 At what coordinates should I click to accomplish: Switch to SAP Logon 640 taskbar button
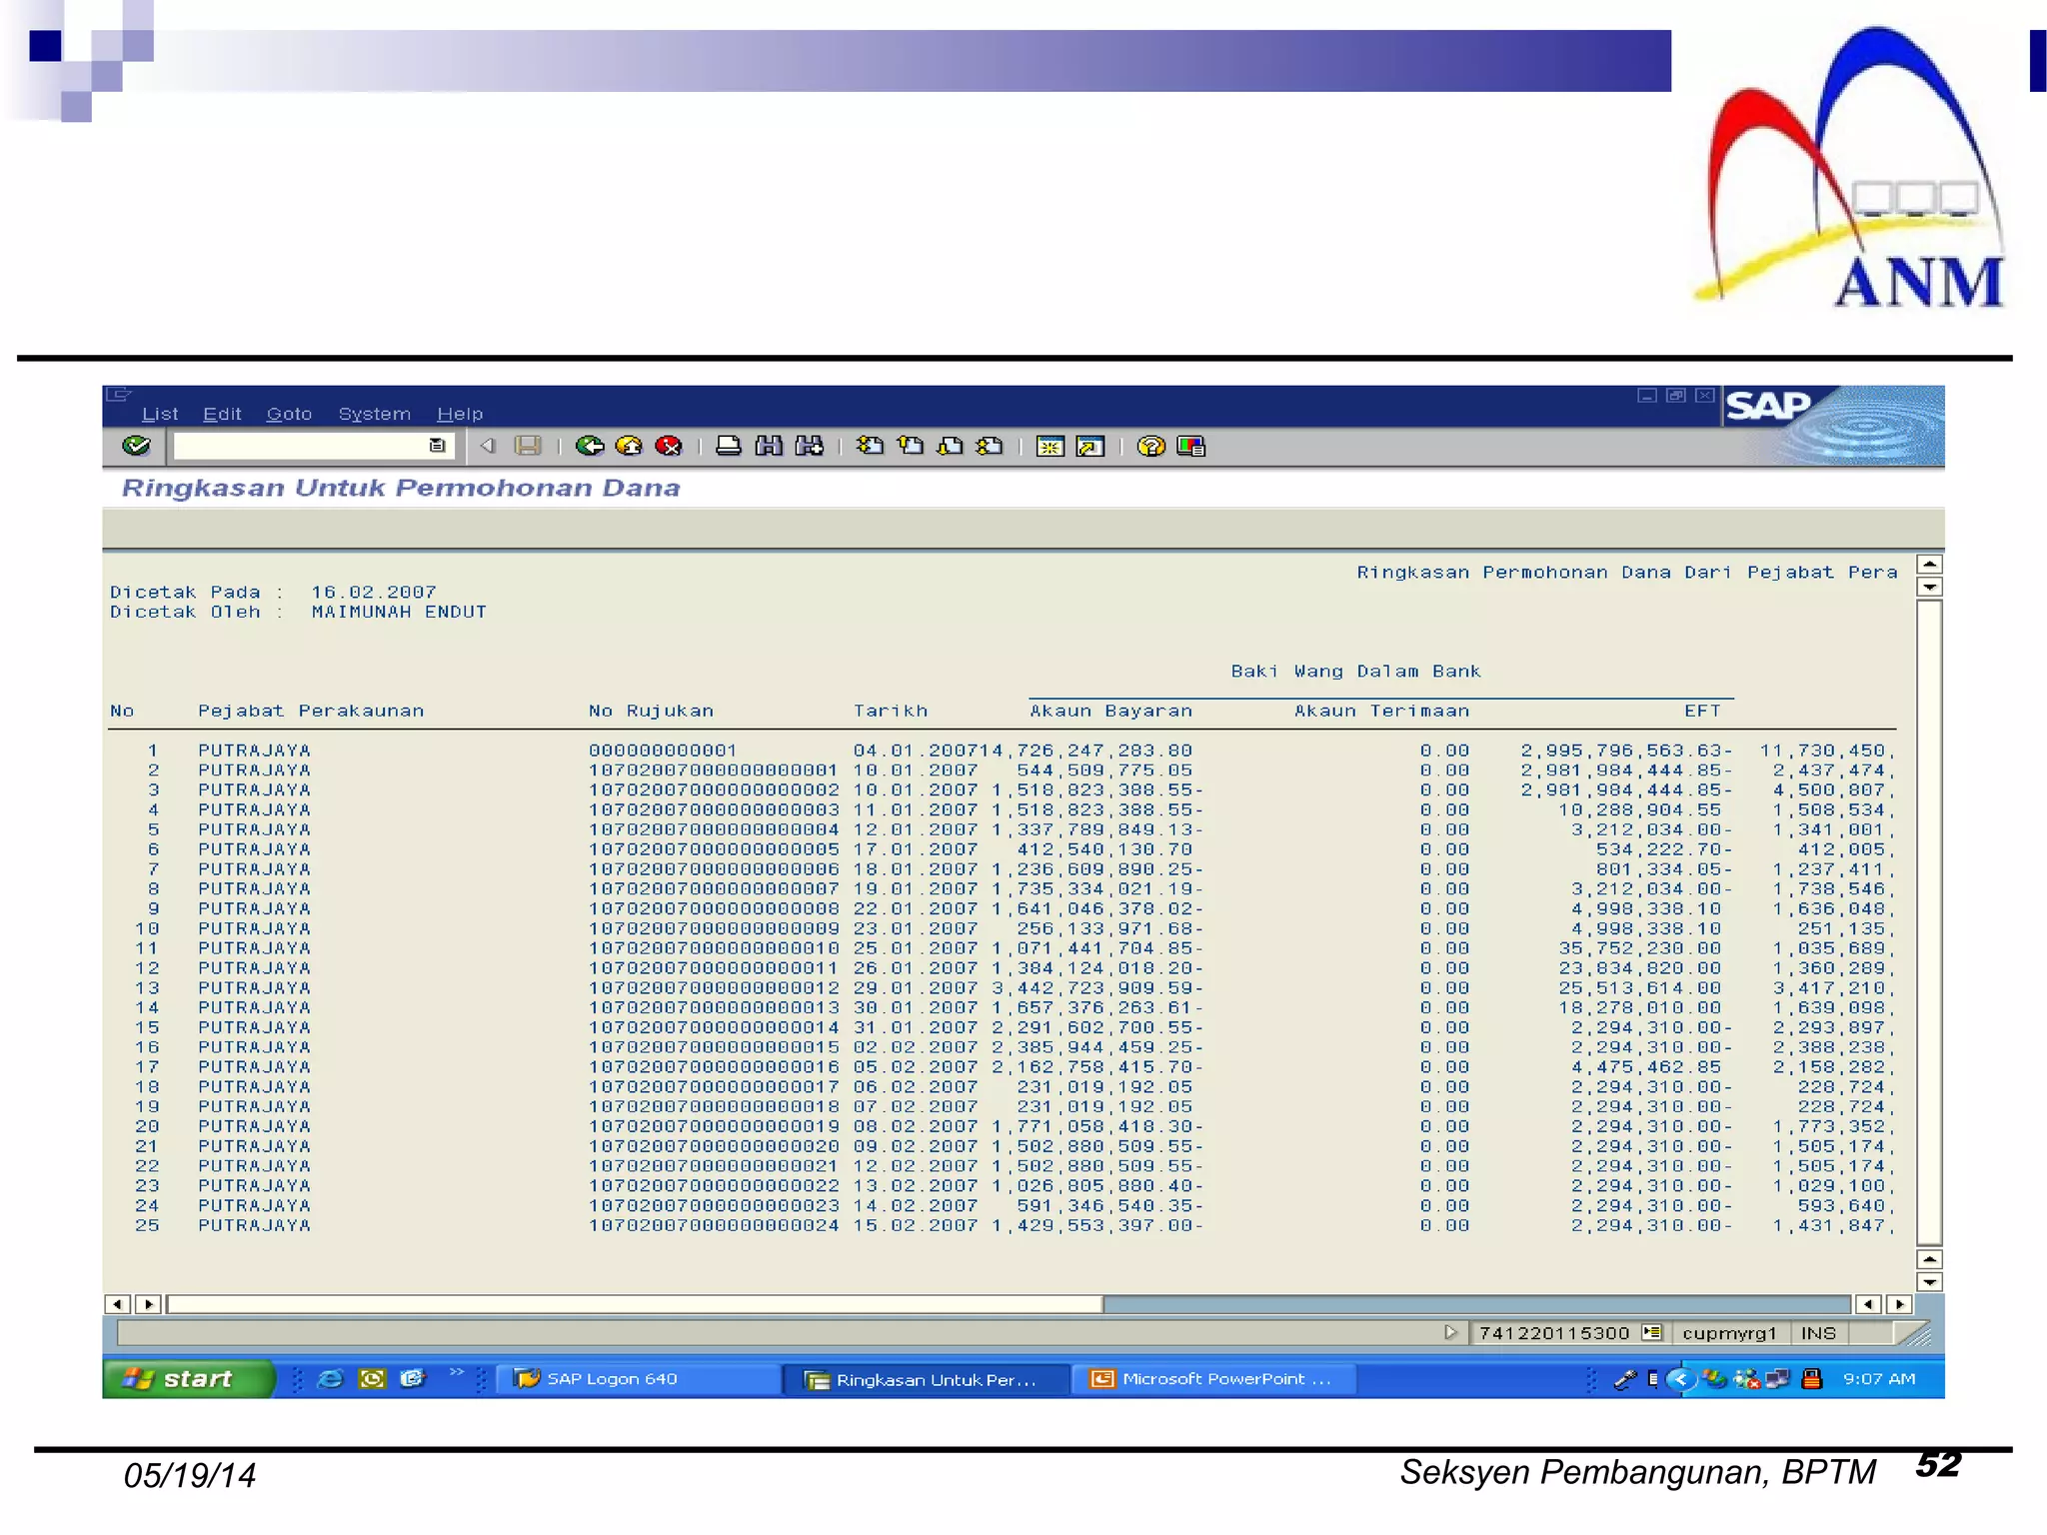[x=612, y=1379]
